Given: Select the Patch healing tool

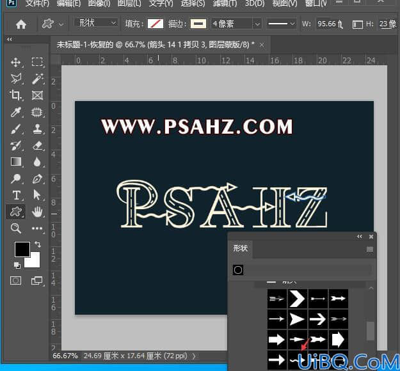Looking at the screenshot, I should coord(37,112).
